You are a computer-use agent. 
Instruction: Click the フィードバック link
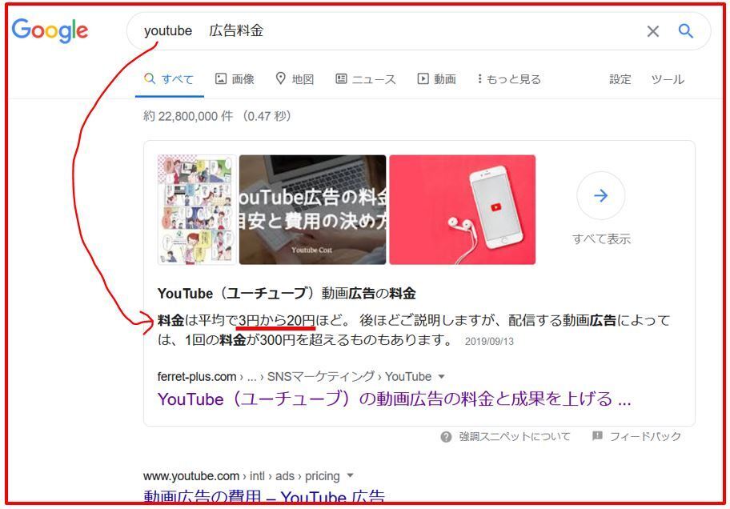645,436
